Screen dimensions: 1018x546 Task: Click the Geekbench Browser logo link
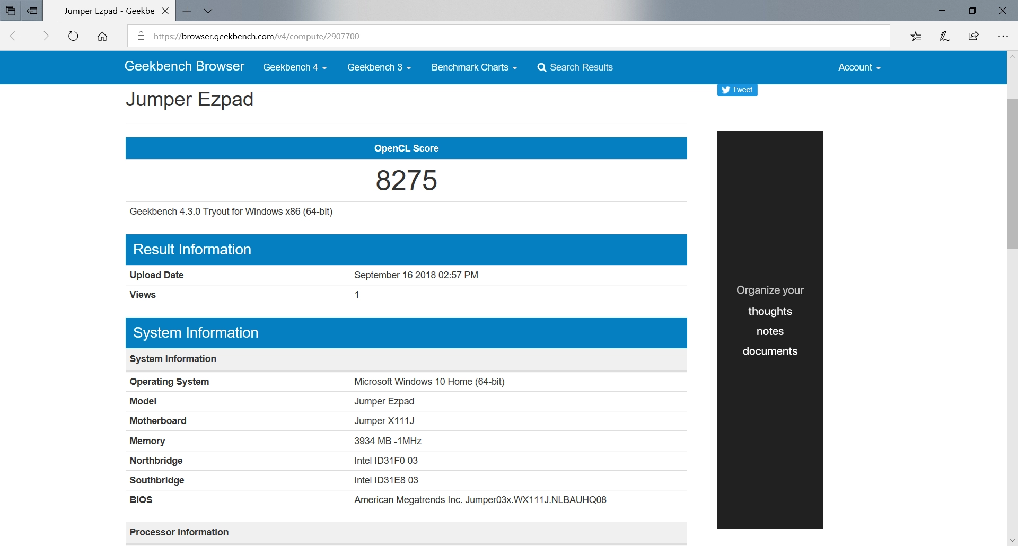click(185, 66)
